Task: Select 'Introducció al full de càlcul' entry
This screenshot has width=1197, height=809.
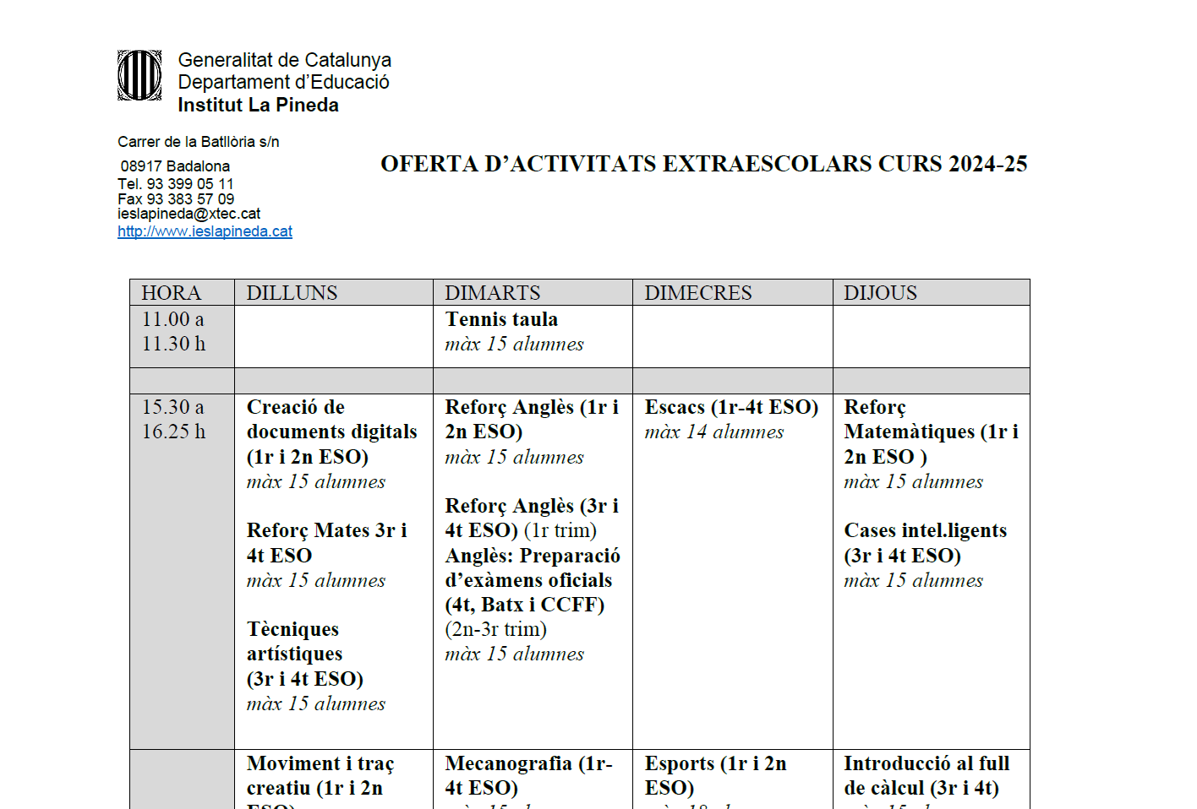Action: (926, 775)
